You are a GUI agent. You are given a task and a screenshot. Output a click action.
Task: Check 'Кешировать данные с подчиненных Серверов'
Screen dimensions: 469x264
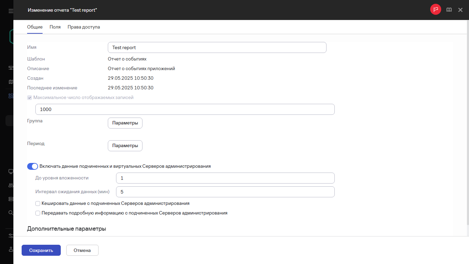(x=38, y=203)
